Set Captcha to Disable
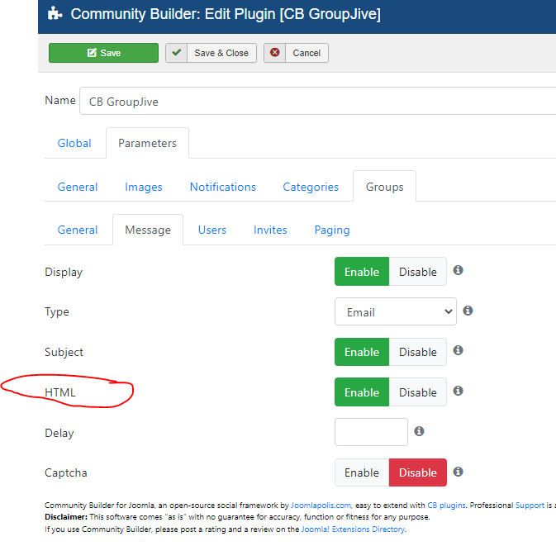The height and width of the screenshot is (546, 556). click(418, 472)
